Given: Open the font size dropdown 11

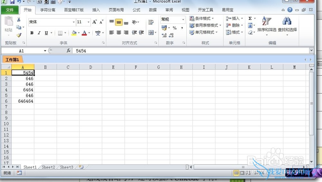Looking at the screenshot, I should 89,22.
